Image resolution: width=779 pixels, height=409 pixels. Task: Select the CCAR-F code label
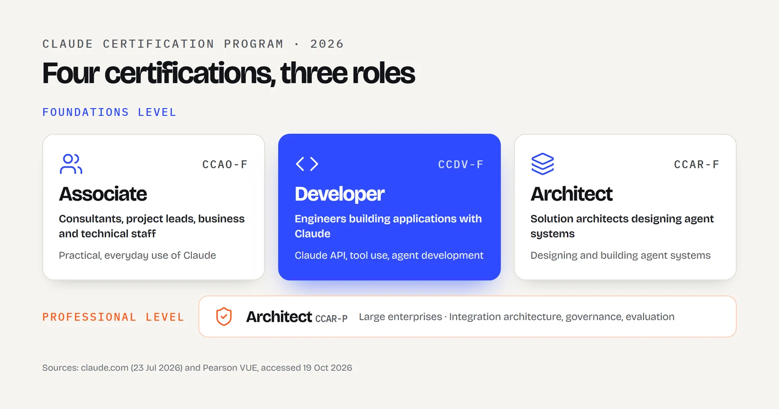point(696,165)
